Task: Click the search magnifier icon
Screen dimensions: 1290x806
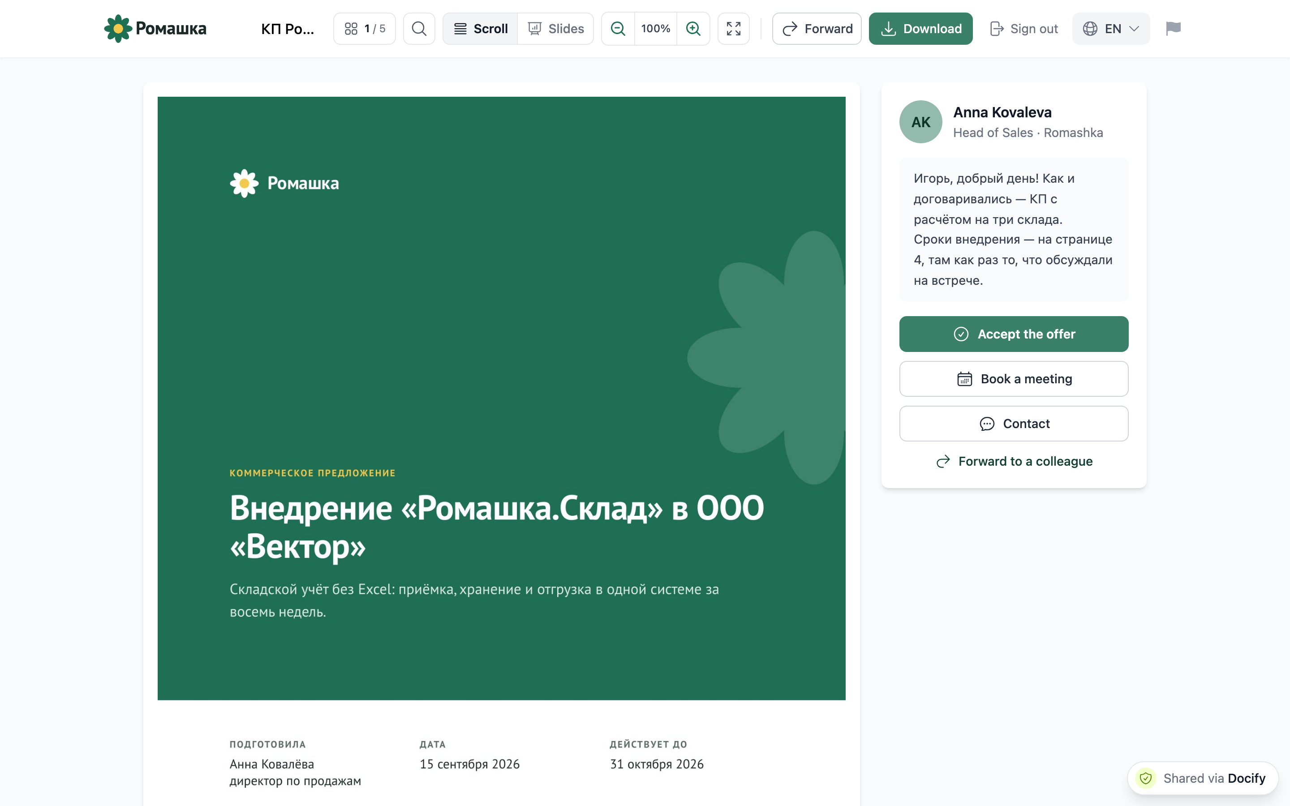Action: (419, 29)
